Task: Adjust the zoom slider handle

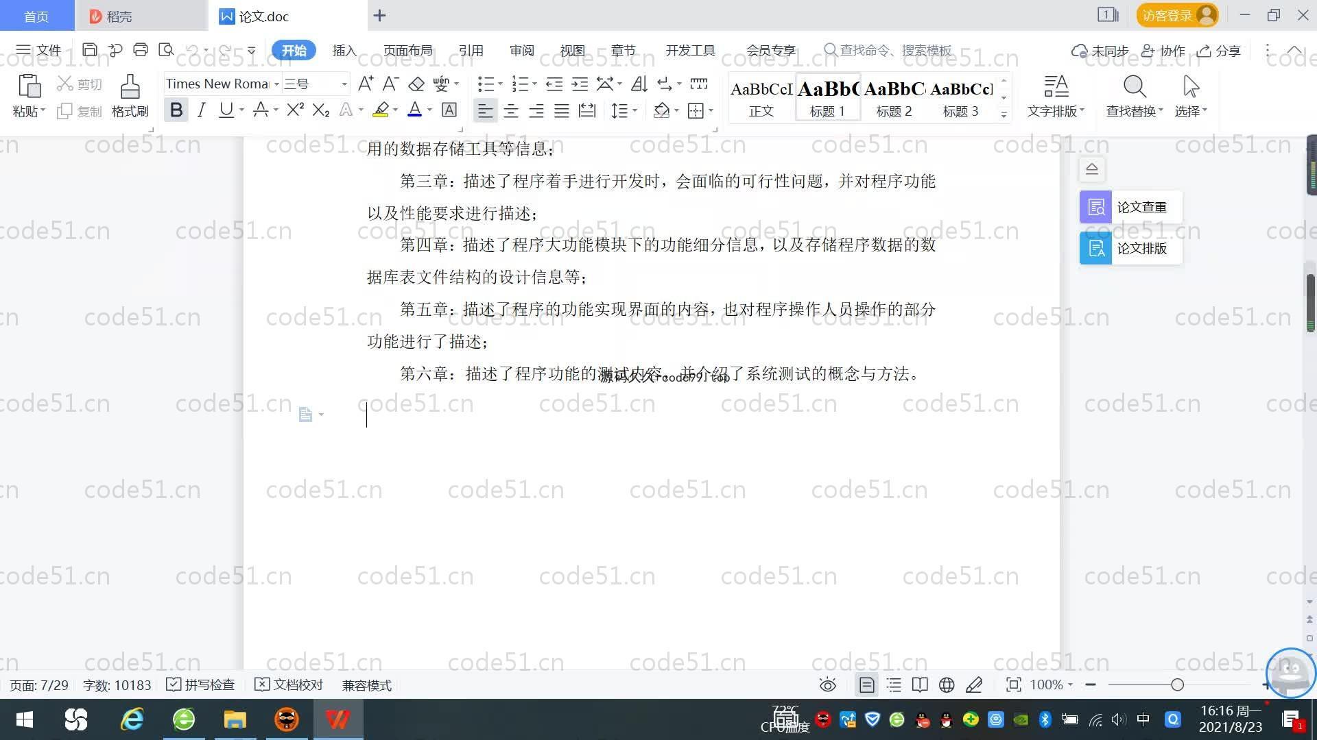Action: pyautogui.click(x=1178, y=684)
